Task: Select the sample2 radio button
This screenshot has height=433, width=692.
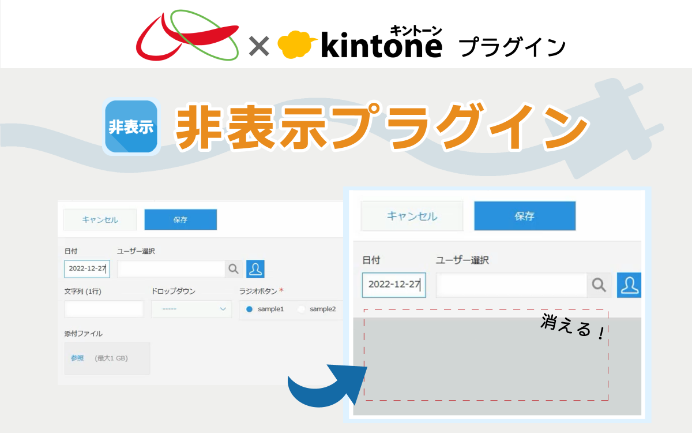Action: (302, 309)
